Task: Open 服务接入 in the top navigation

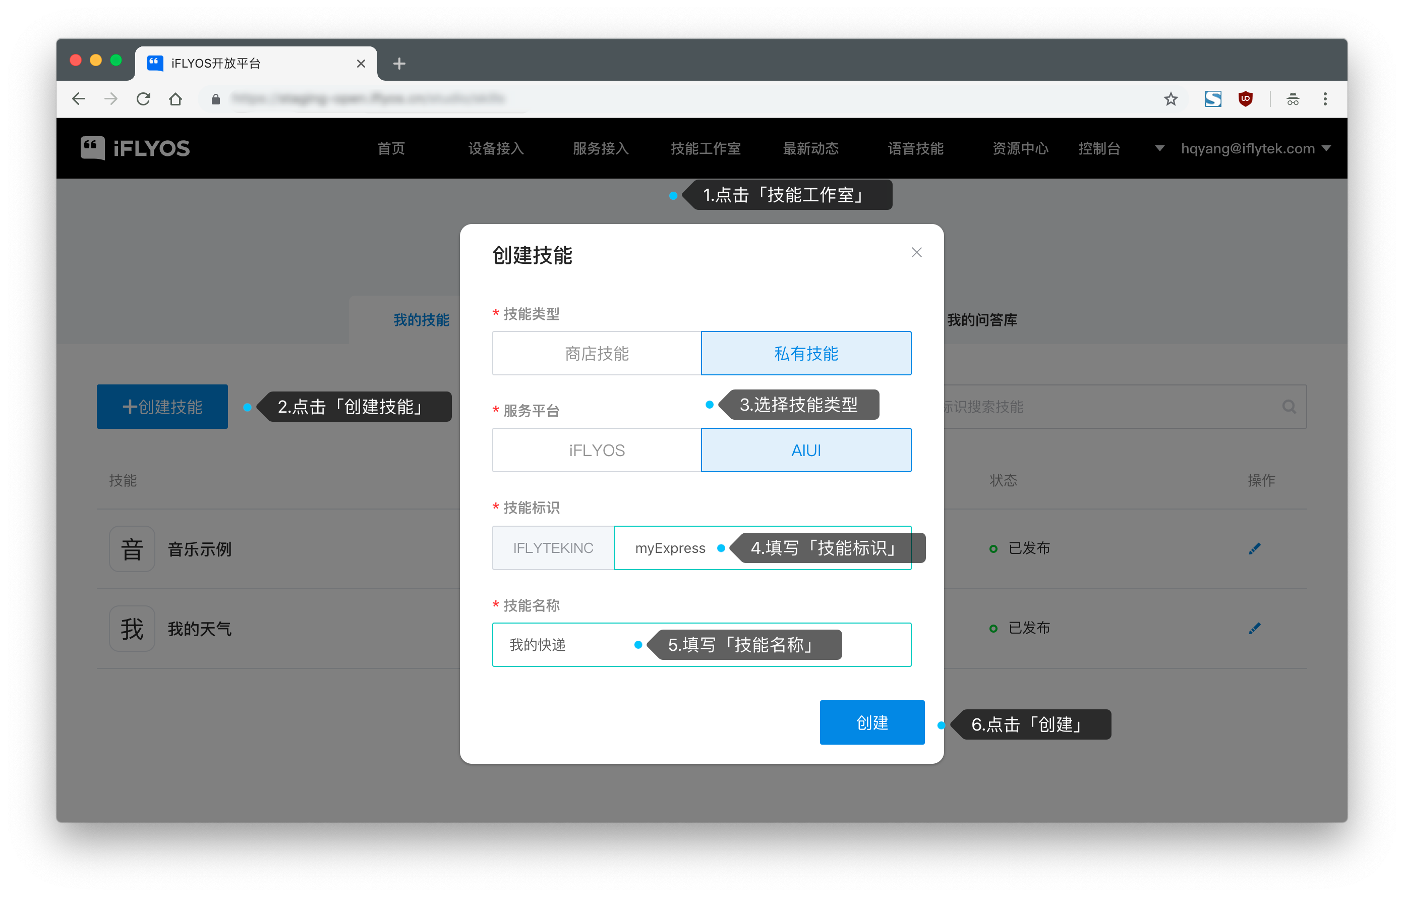Action: tap(601, 149)
